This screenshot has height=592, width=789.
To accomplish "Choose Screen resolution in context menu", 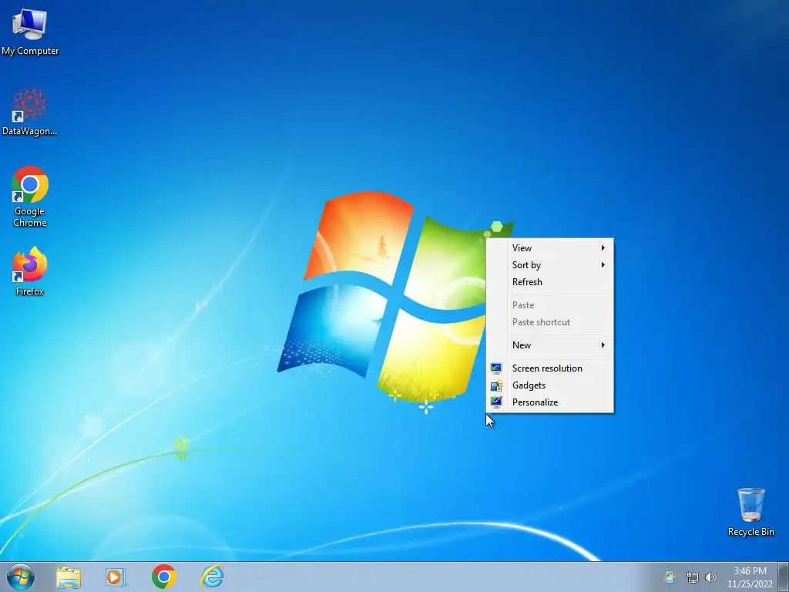I will tap(549, 368).
